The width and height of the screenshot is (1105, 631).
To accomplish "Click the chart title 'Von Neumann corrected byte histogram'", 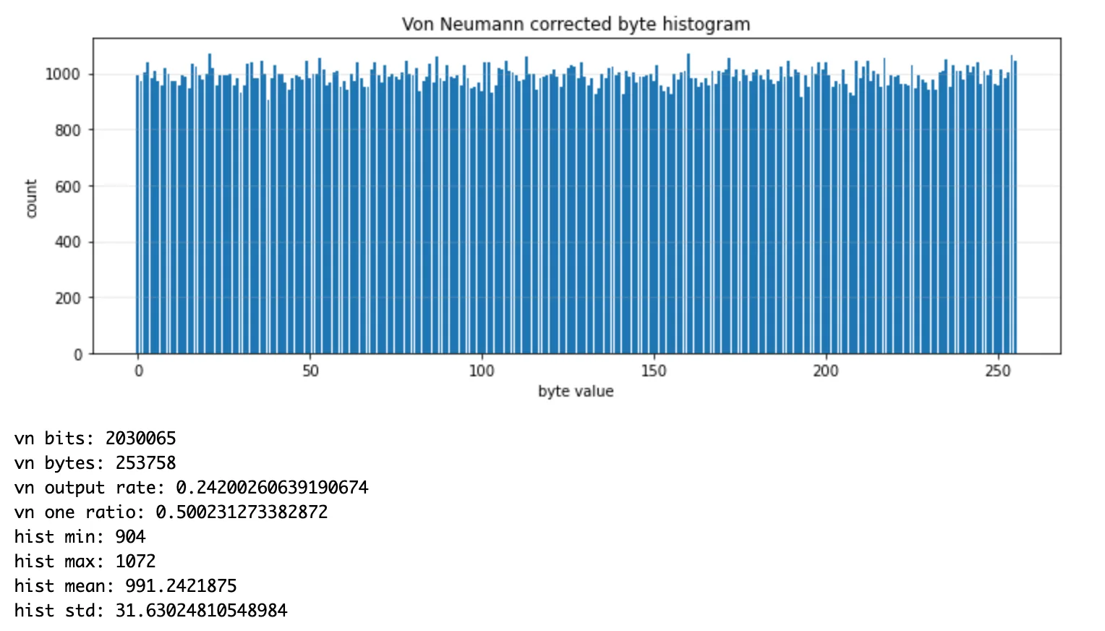I will tap(576, 25).
